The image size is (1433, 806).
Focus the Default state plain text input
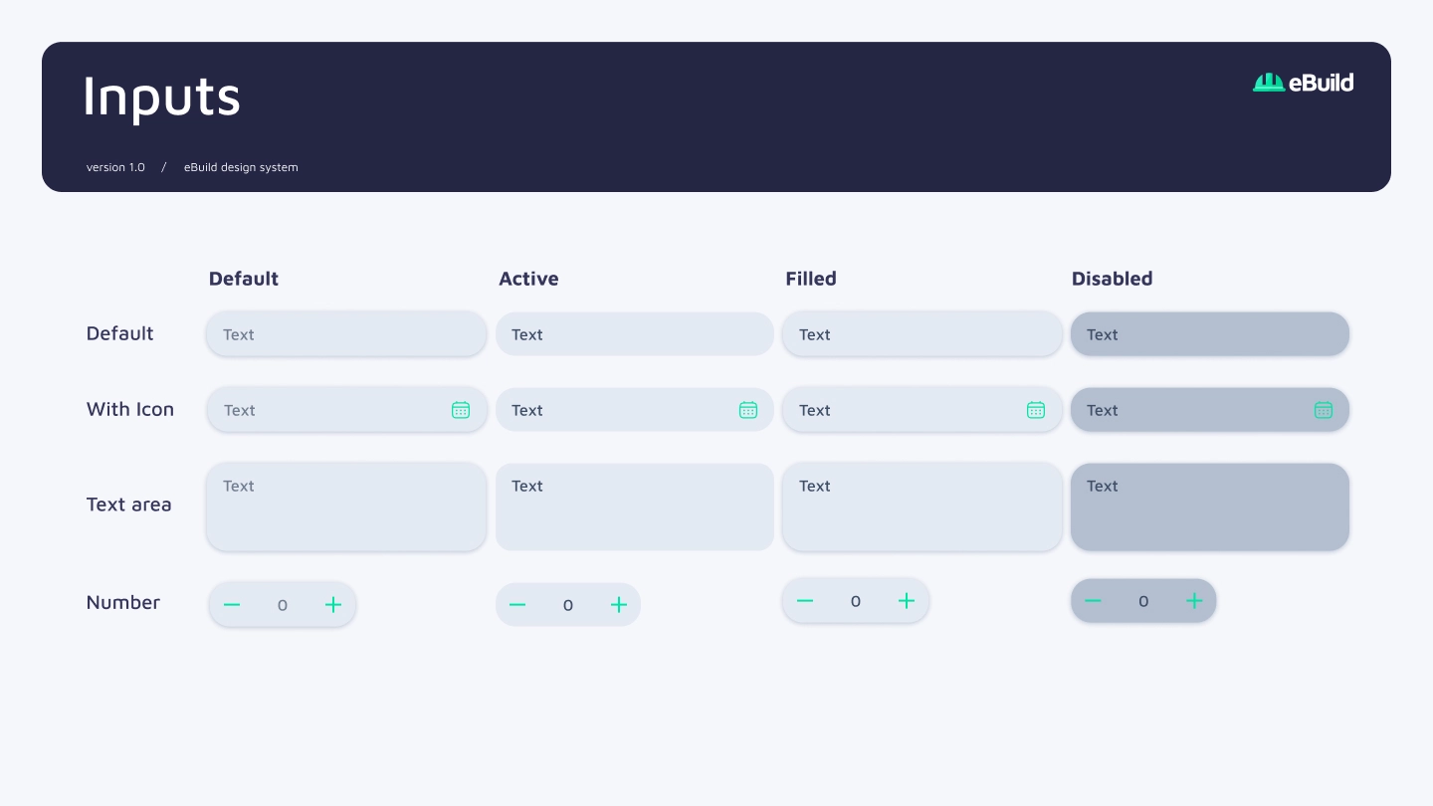pos(346,334)
